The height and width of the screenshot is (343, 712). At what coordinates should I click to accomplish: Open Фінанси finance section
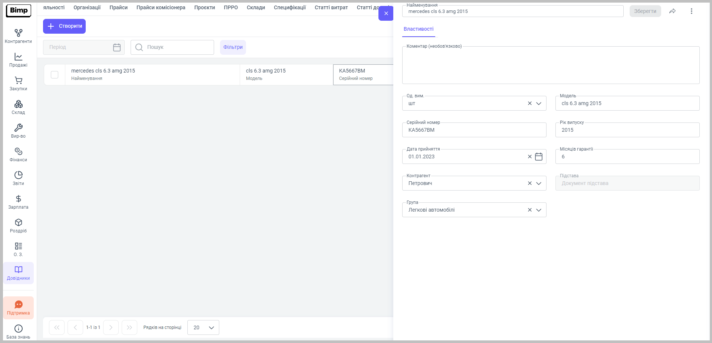(18, 155)
